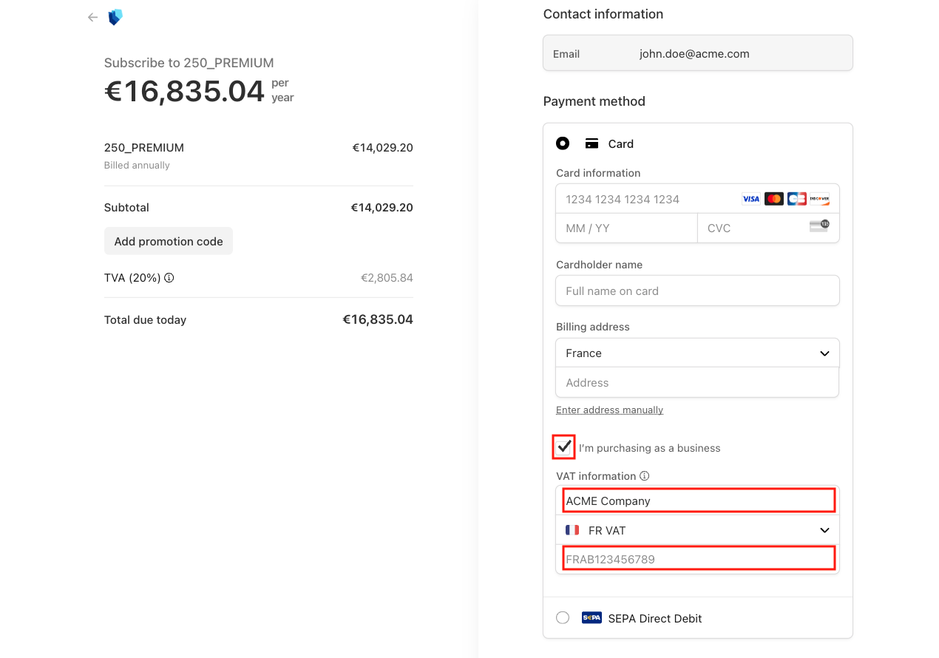This screenshot has width=939, height=658.
Task: Click the Full name on card field
Action: [x=697, y=291]
